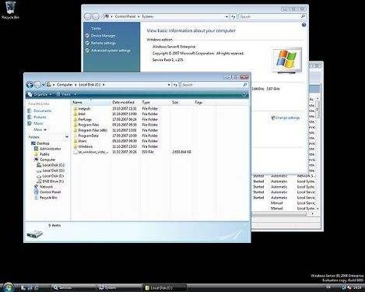This screenshot has width=365, height=292.
Task: Click the Pictures icon in Favorite Links
Action: (x=30, y=117)
